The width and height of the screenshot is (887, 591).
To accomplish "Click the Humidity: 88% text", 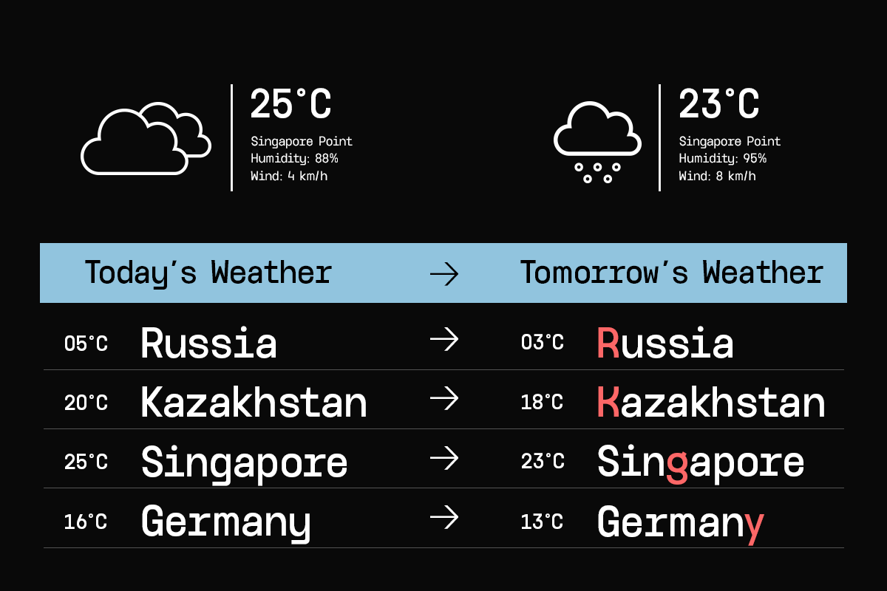I will point(294,159).
